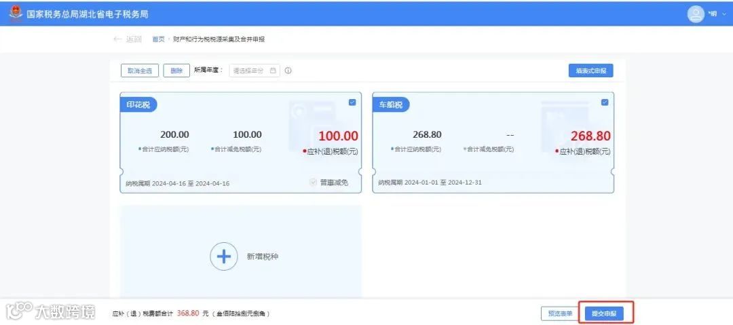Click 新增税种 label
The image size is (733, 325).
pos(262,256)
